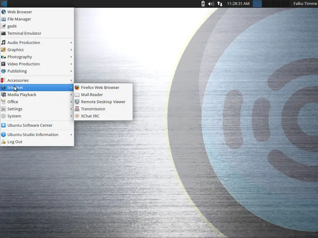Expand the Office submenu arrow
This screenshot has height=238, width=318.
71,102
